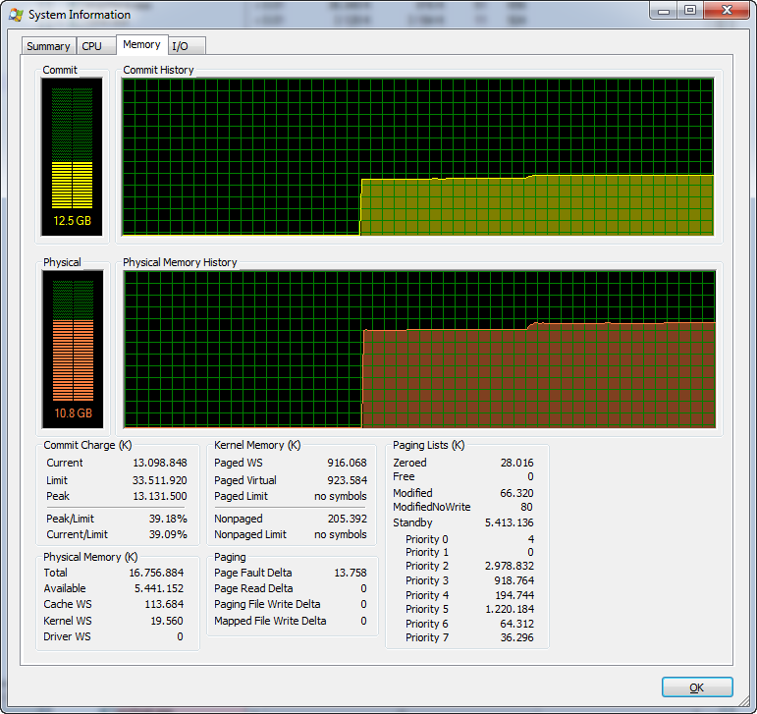The width and height of the screenshot is (757, 714).
Task: Click the Physical 10.8 GB usage meter
Action: 73,349
